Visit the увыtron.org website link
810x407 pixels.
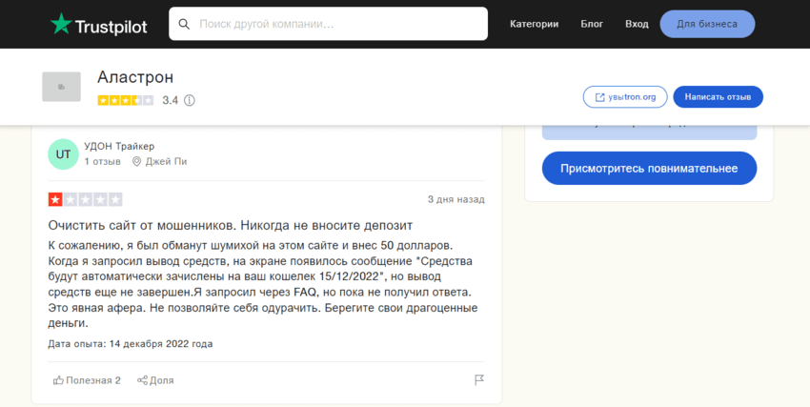point(625,97)
